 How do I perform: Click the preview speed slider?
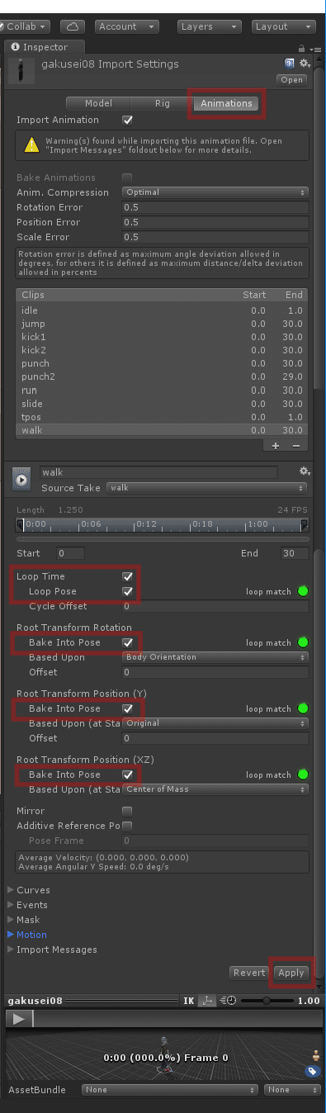pos(267,1000)
